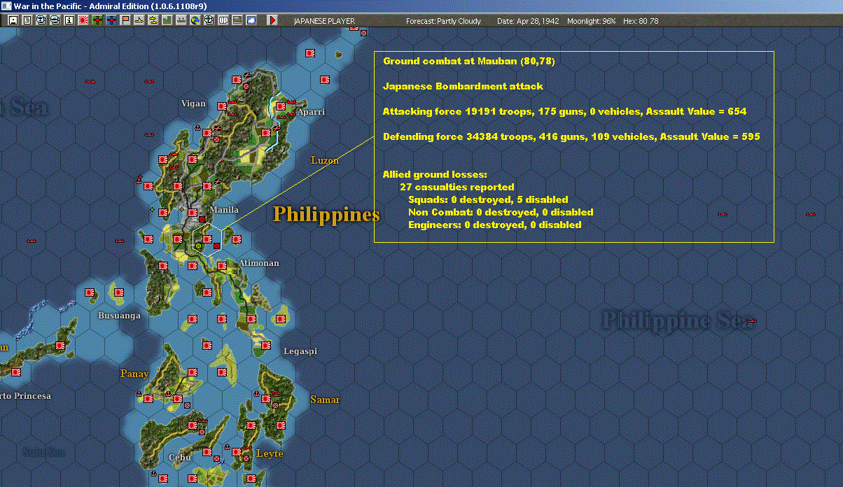Image resolution: width=843 pixels, height=487 pixels.
Task: Click the weather cloud toolbar icon
Action: (x=251, y=20)
